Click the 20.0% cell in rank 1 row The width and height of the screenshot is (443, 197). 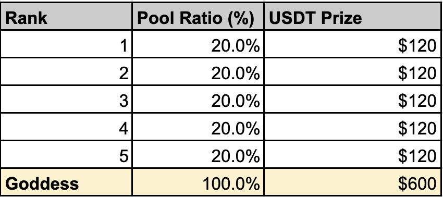(x=198, y=44)
